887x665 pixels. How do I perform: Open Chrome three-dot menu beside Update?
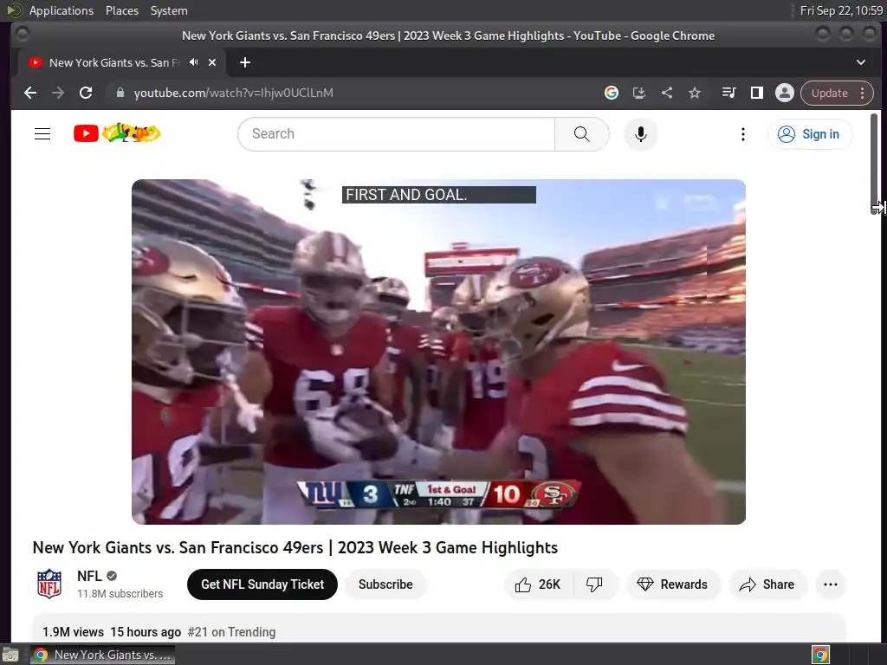pyautogui.click(x=862, y=93)
